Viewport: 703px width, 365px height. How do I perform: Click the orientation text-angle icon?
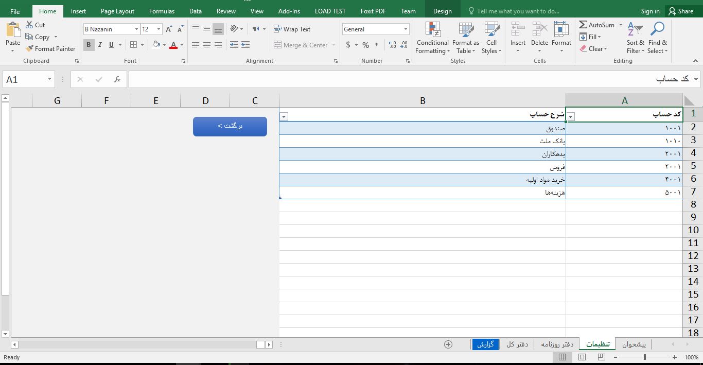click(234, 29)
